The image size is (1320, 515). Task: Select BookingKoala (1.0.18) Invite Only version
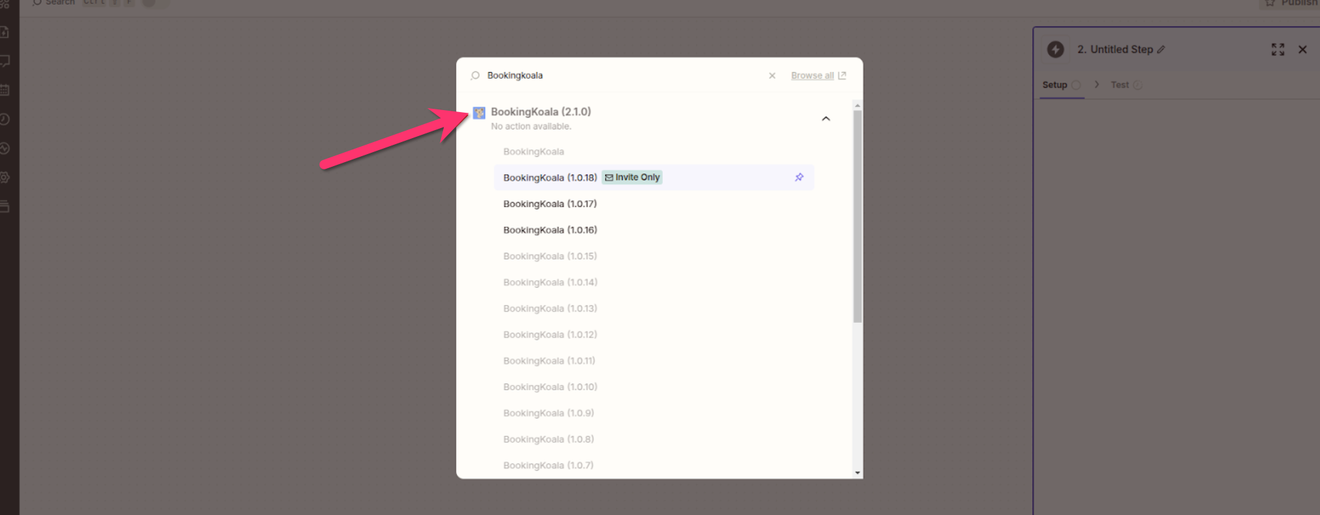[x=654, y=177]
